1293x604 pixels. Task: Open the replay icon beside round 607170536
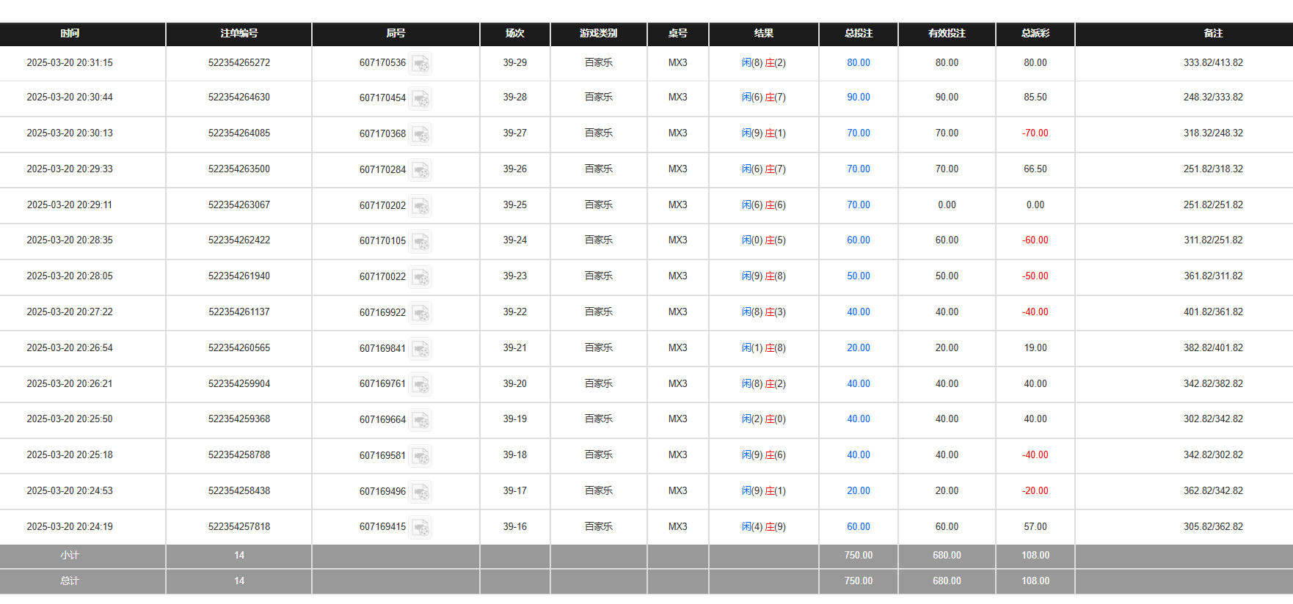pyautogui.click(x=420, y=64)
